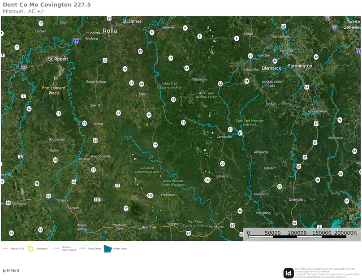362x280 pixels.
Task: Click the Interstate 55 shield near Ste. Genevieve
Action: [334, 27]
